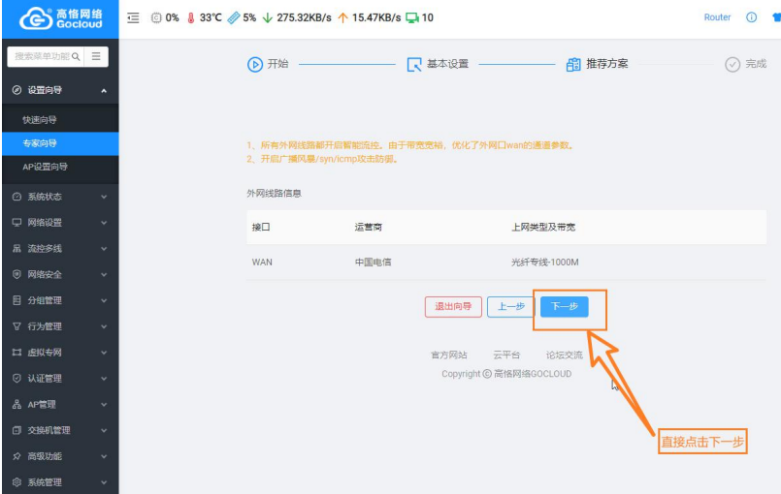Click the blue 下一步 button

tap(564, 307)
